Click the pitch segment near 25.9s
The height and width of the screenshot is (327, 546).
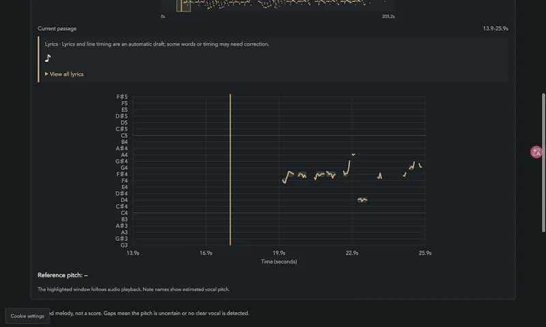pos(420,165)
